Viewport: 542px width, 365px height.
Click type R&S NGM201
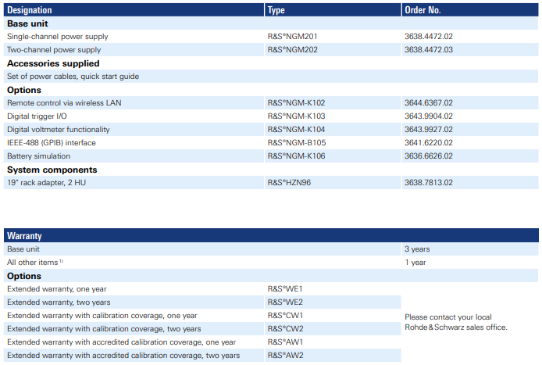coord(292,36)
